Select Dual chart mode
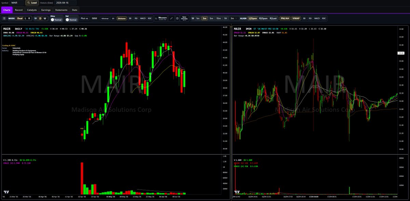The height and width of the screenshot is (201, 410). click(x=20, y=18)
